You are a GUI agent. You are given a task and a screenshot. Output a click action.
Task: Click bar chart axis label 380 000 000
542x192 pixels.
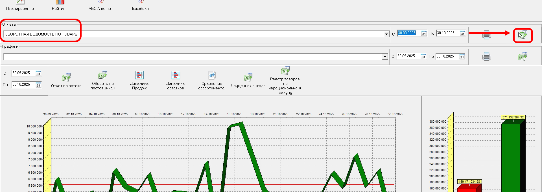point(438,122)
